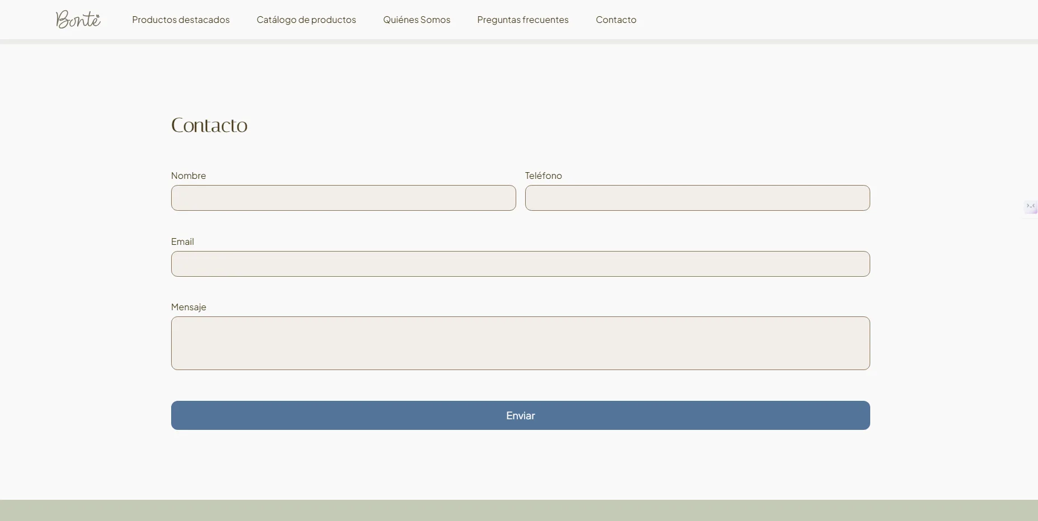Visit the Preguntas frecuentes page
Screen dimensions: 1038x521
(x=522, y=20)
